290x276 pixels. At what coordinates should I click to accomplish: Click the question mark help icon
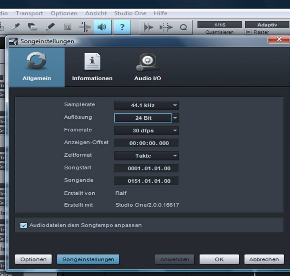122,27
